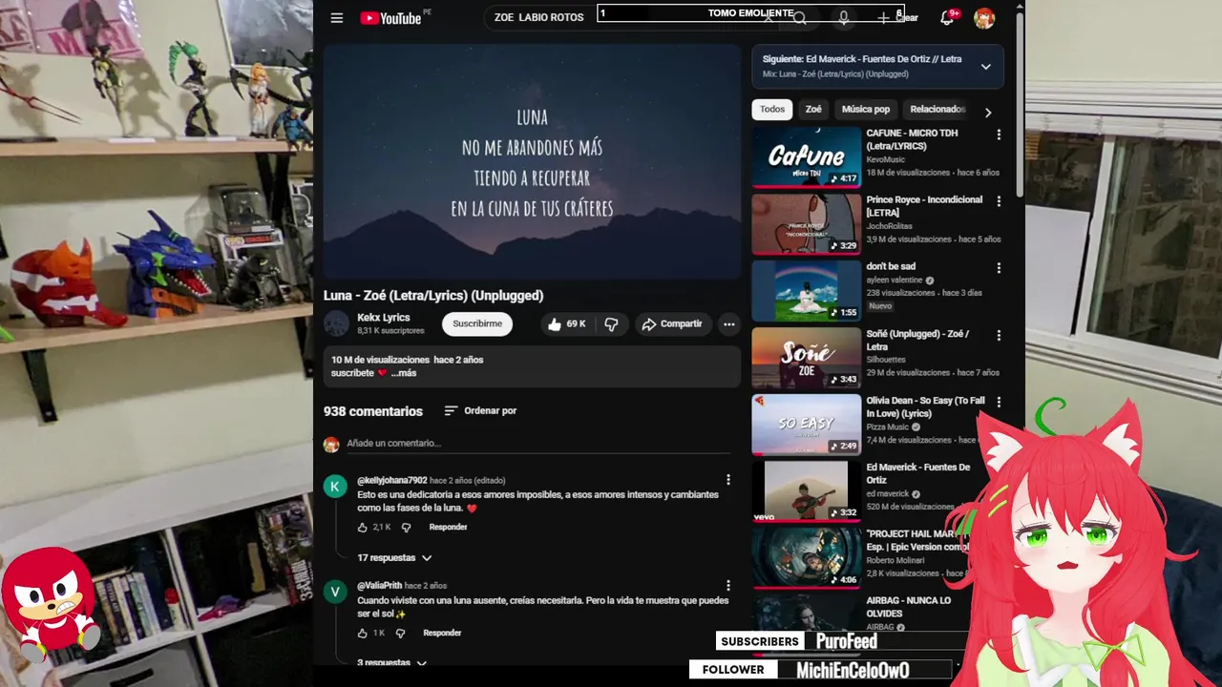Open options menu on @kellyjohana7902 comment
This screenshot has width=1222, height=687.
[727, 480]
